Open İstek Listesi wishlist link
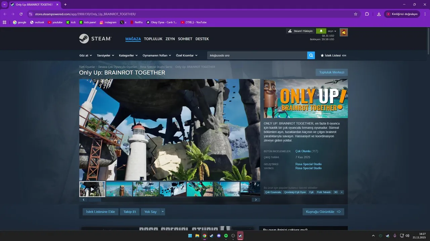 [333, 55]
